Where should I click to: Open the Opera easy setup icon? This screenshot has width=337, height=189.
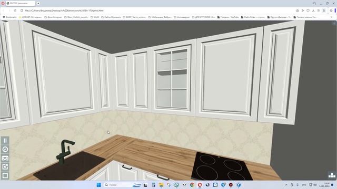(319, 10)
